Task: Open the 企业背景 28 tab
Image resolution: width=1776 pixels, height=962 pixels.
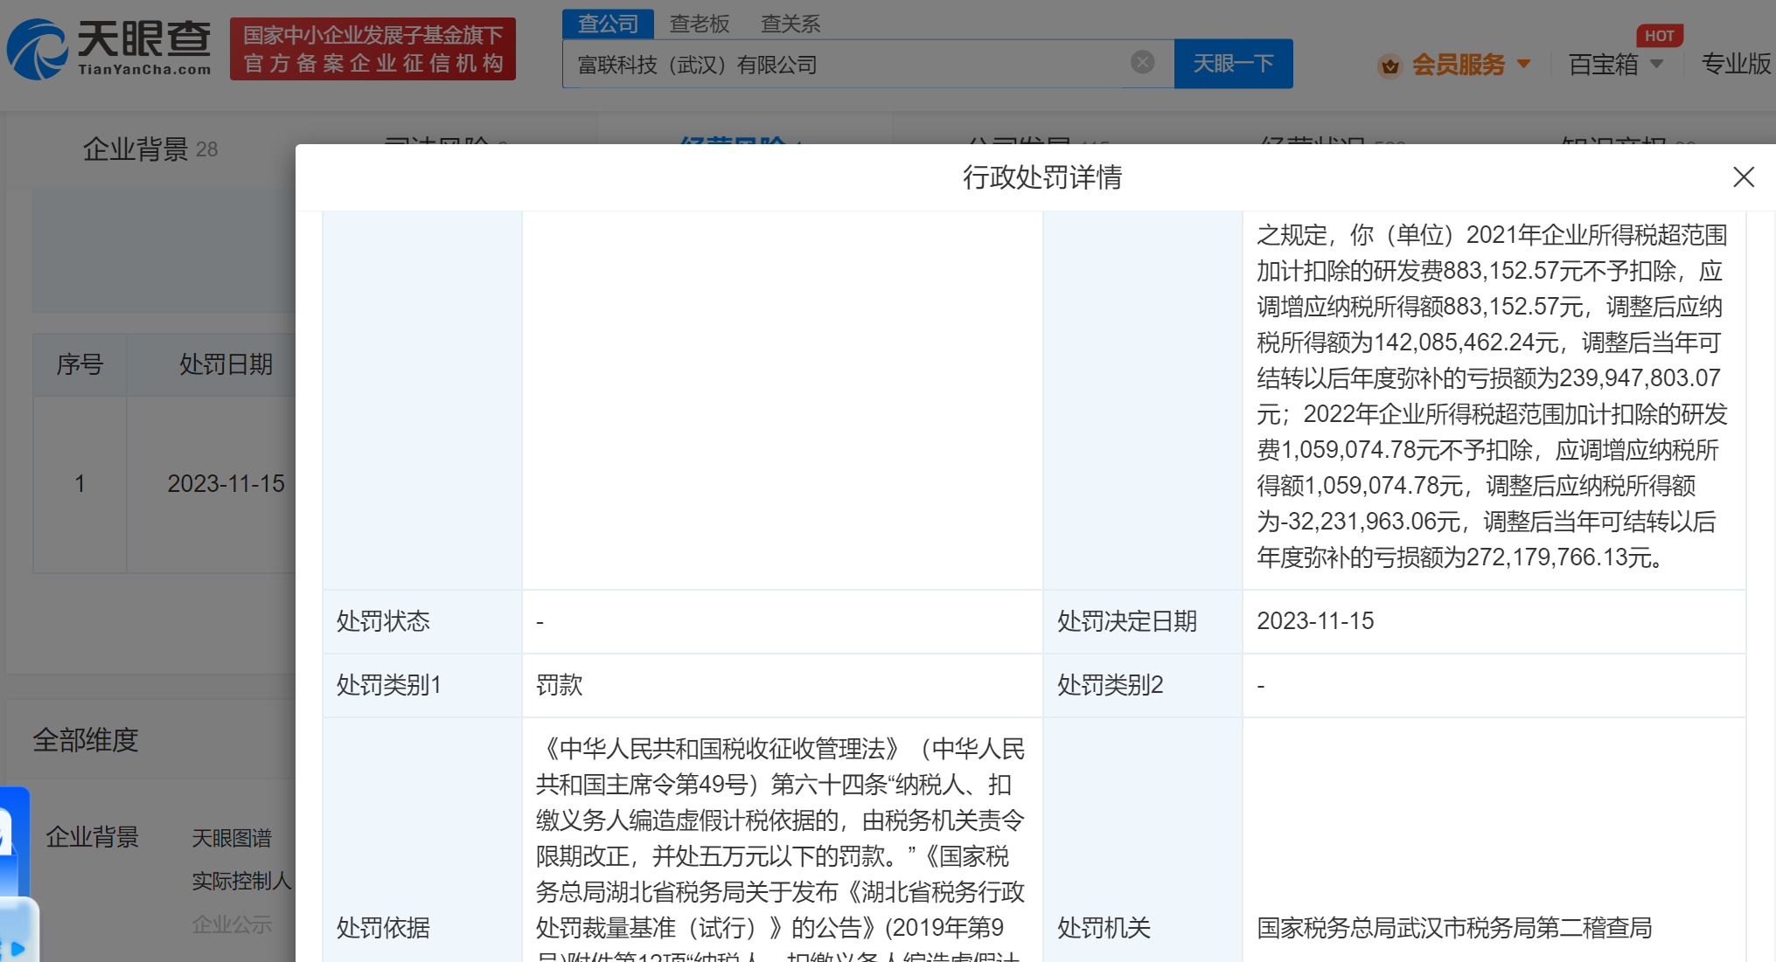Action: 150,149
